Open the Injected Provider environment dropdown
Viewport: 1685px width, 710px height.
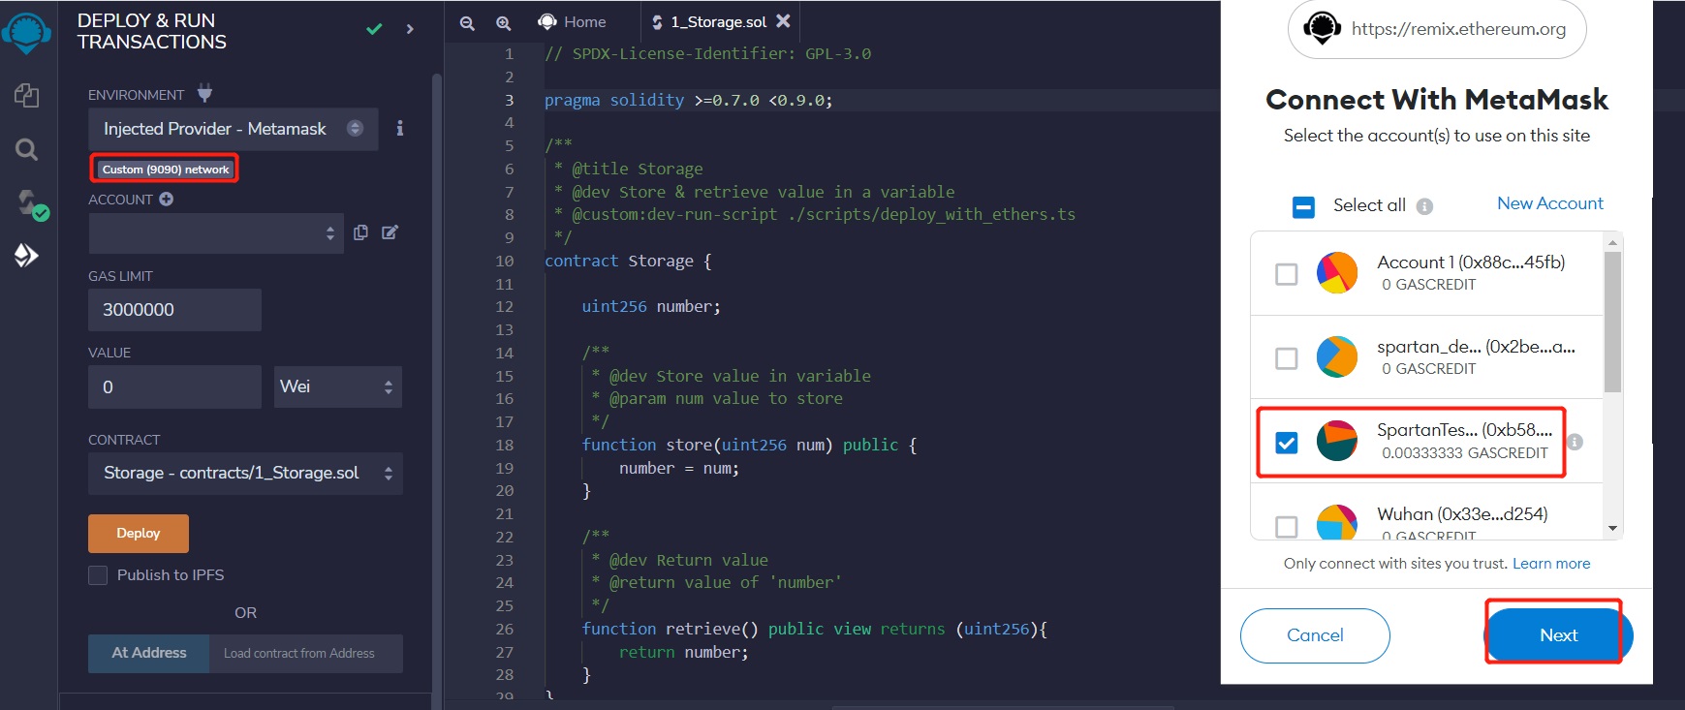point(233,129)
